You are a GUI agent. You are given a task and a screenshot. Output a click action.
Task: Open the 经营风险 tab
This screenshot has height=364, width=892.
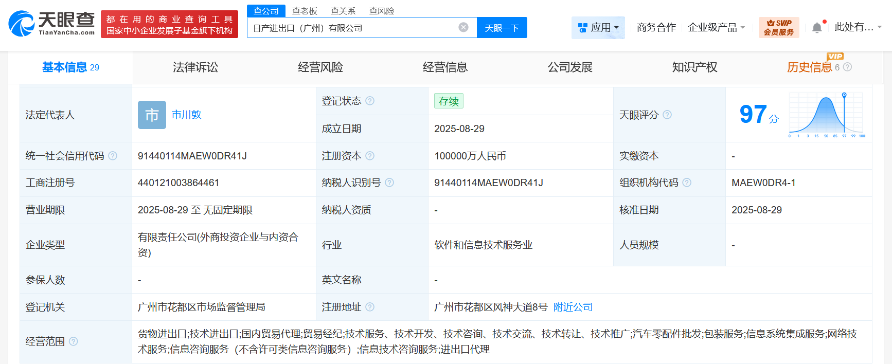tap(320, 67)
